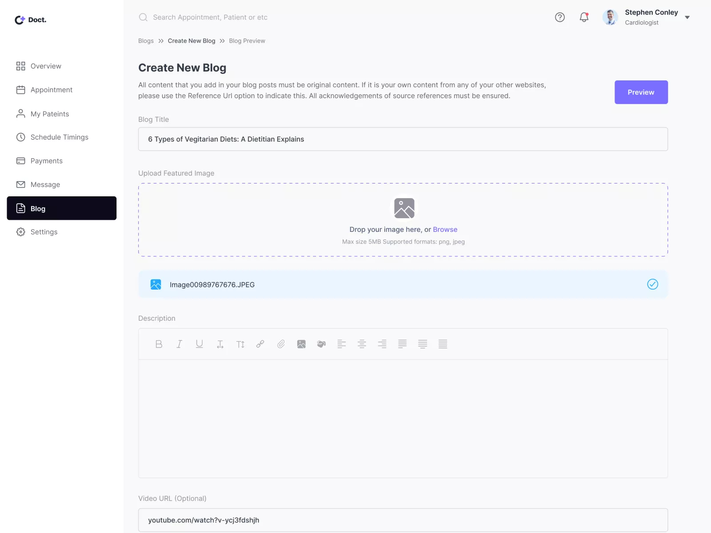This screenshot has width=711, height=533.
Task: Justify text with last line centered
Action: [423, 344]
